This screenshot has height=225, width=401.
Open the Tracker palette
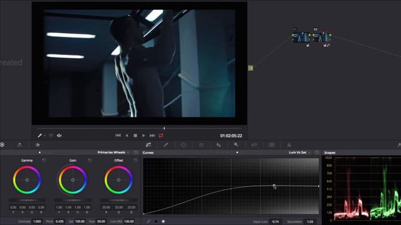(x=201, y=145)
